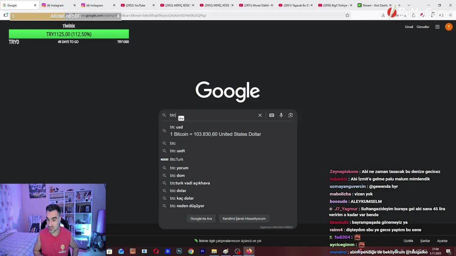The height and width of the screenshot is (256, 456).
Task: Open Windows notification center icon
Action: [449, 251]
